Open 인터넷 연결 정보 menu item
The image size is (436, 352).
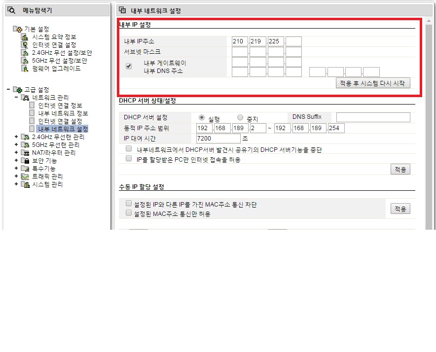(60, 106)
